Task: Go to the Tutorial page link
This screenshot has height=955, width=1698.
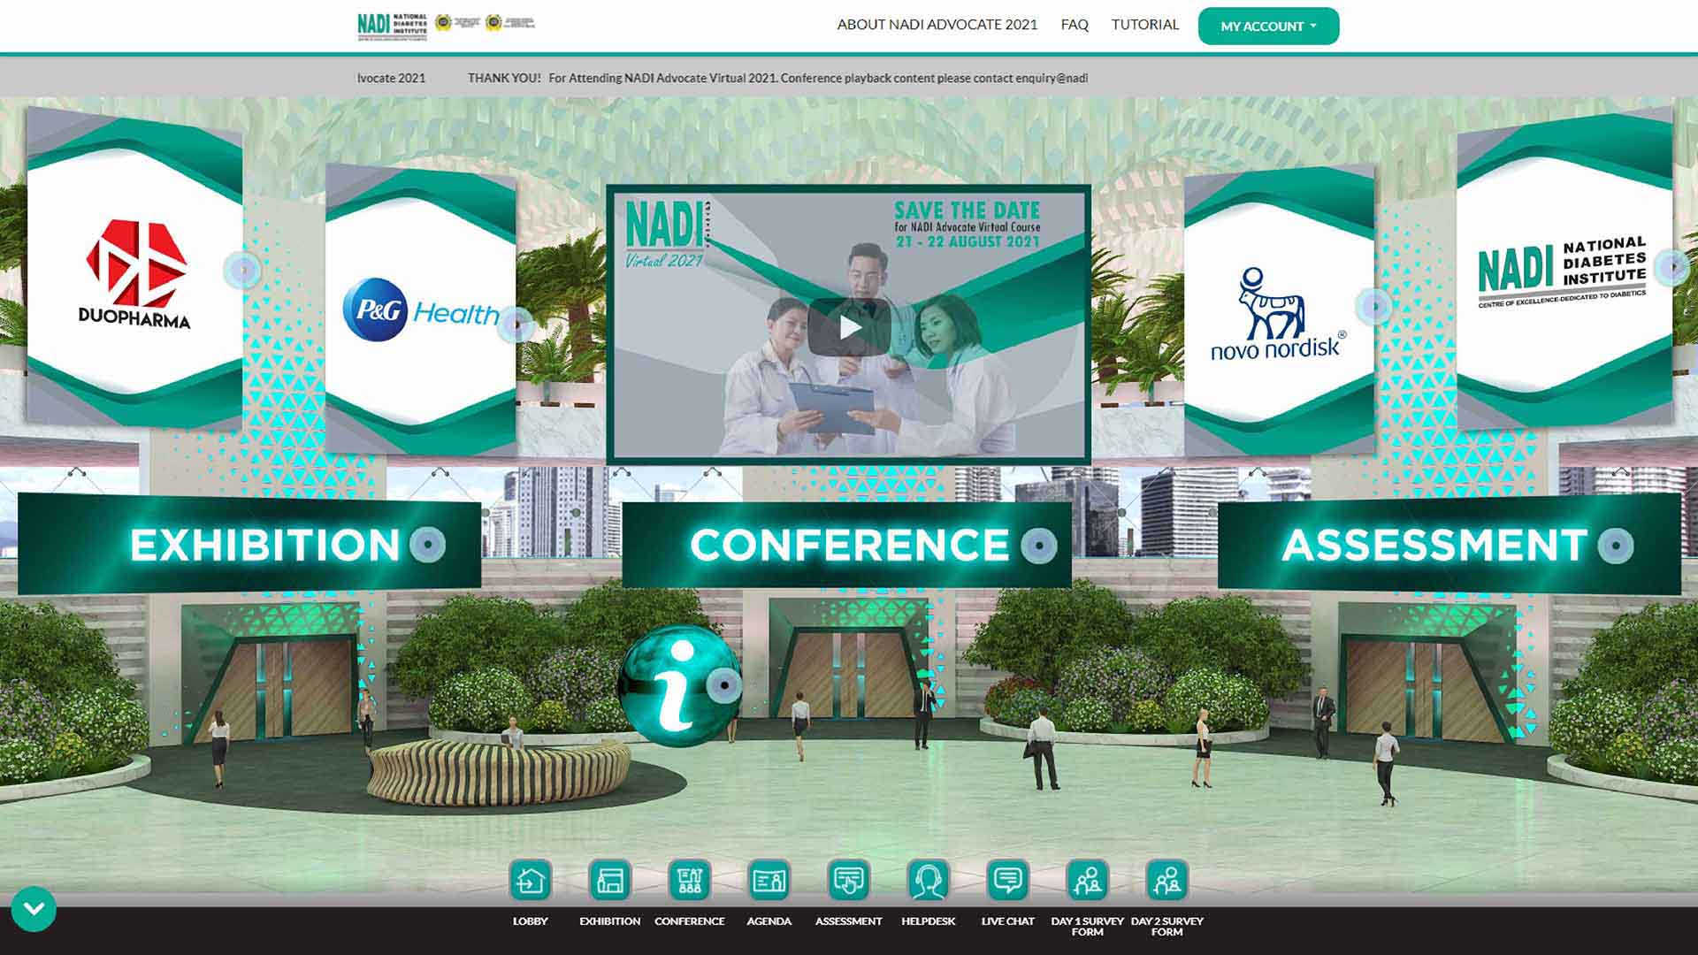Action: 1144,25
